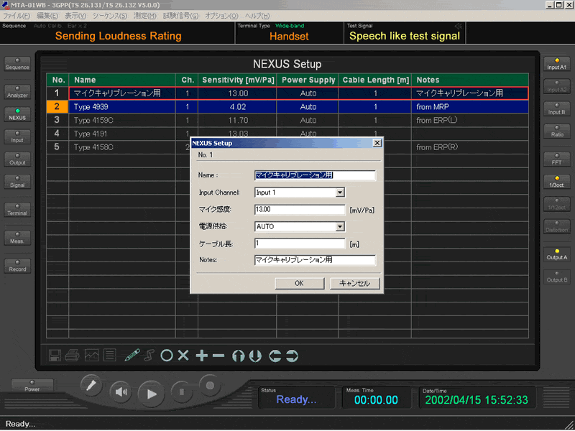575x431 pixels.
Task: Toggle the Input A1 button
Action: pos(556,64)
